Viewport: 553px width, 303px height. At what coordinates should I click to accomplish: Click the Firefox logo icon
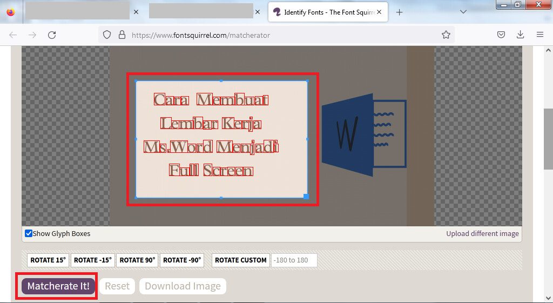(11, 12)
